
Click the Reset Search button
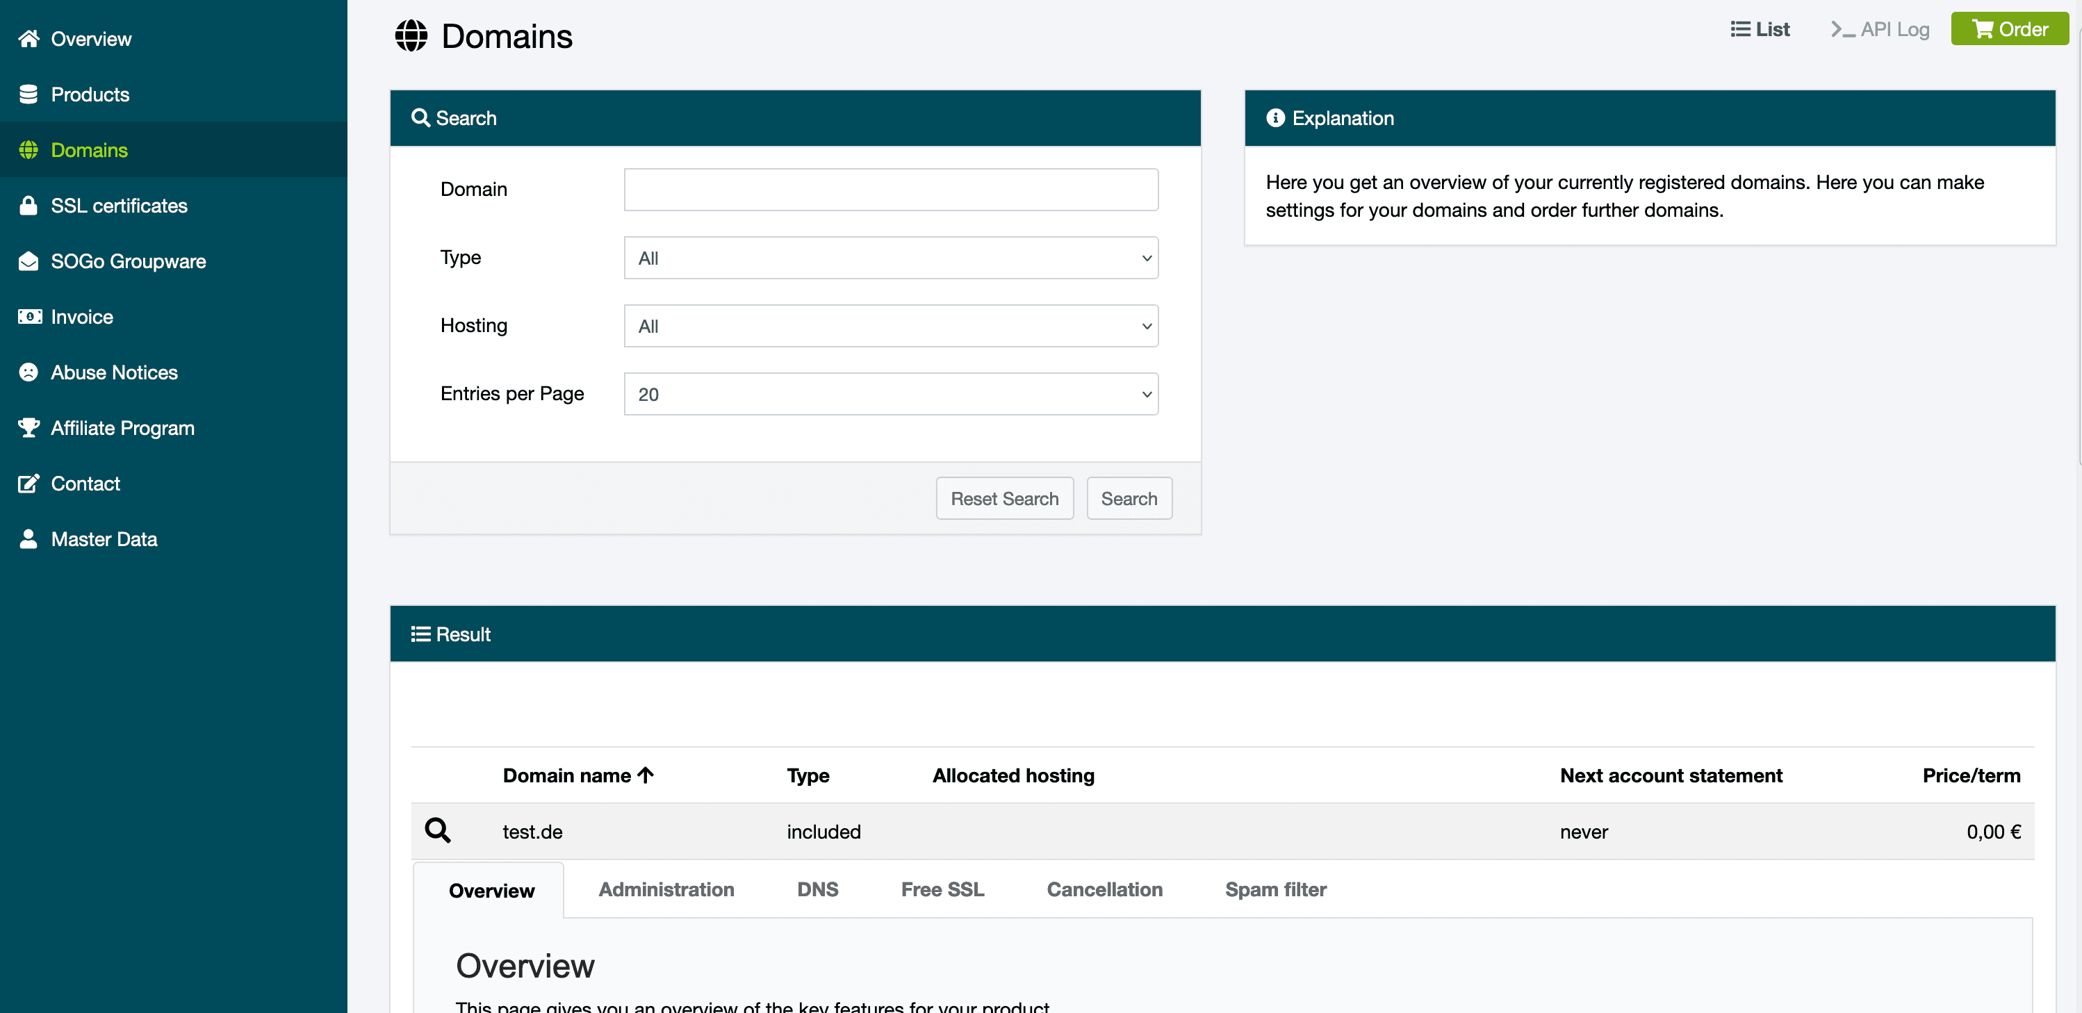(1003, 498)
